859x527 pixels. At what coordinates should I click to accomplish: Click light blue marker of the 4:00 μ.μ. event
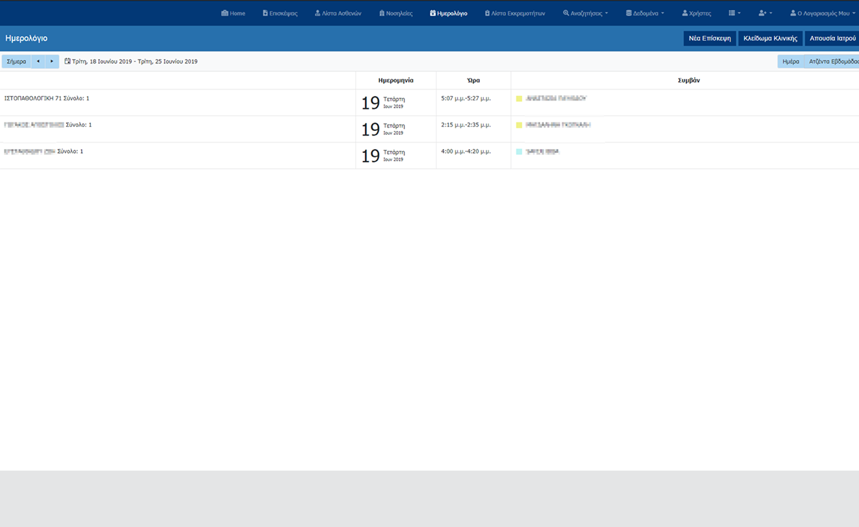[x=519, y=152]
